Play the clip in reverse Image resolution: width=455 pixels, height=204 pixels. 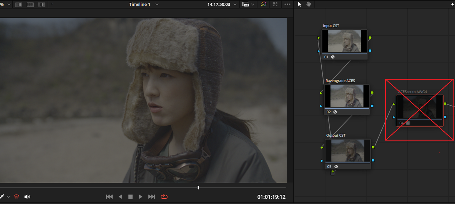coord(120,197)
